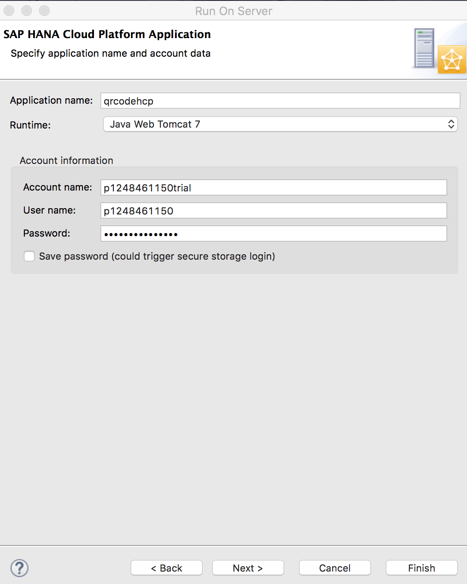Screen dimensions: 467x584
Task: Enable the Save password checkbox
Action: (x=29, y=256)
